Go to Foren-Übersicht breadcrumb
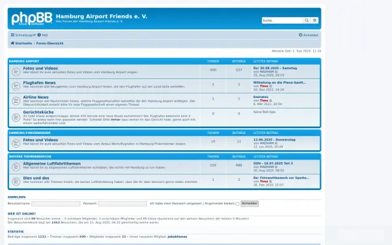Viewport: 392px width, 245px height. (x=50, y=43)
